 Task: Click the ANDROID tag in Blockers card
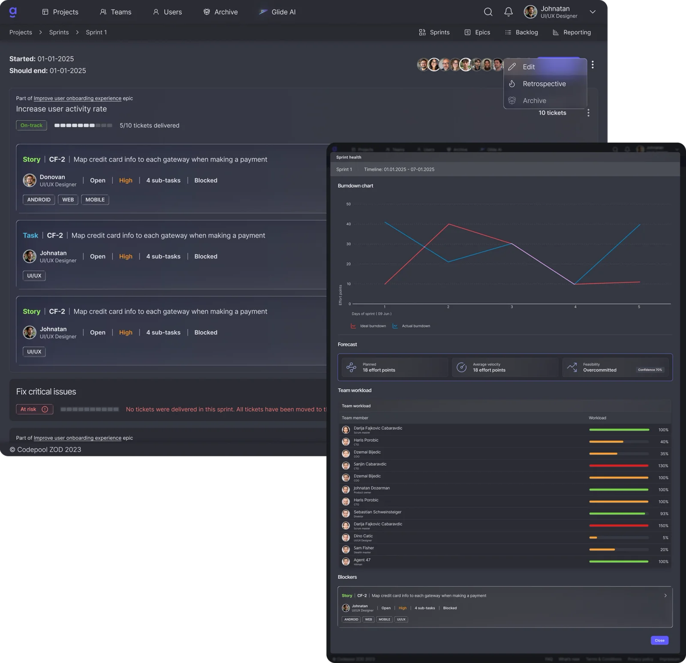tap(351, 619)
